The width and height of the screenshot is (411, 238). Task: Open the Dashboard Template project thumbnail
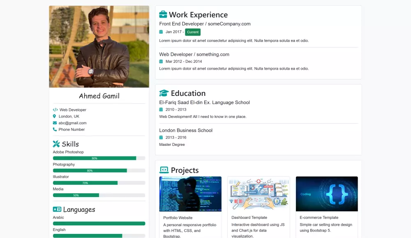pos(259,193)
